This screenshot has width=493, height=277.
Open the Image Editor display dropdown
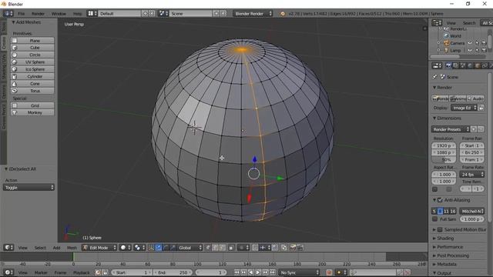(464, 108)
